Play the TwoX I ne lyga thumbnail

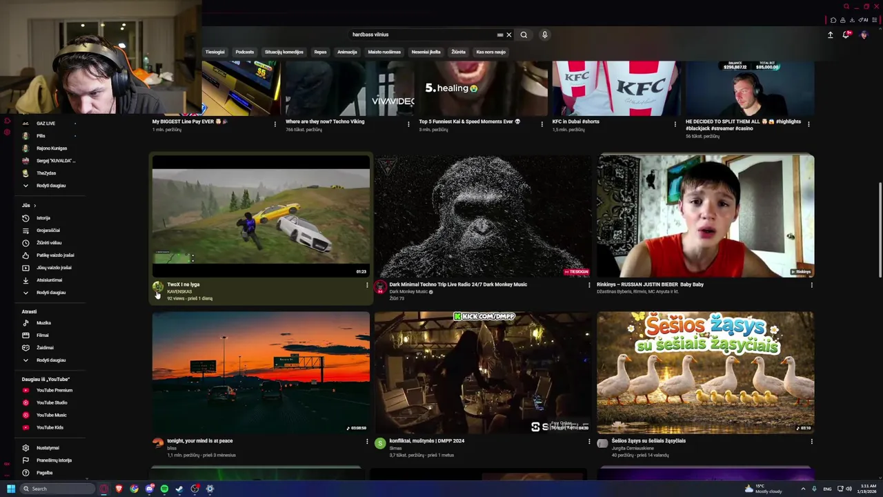[x=261, y=216]
